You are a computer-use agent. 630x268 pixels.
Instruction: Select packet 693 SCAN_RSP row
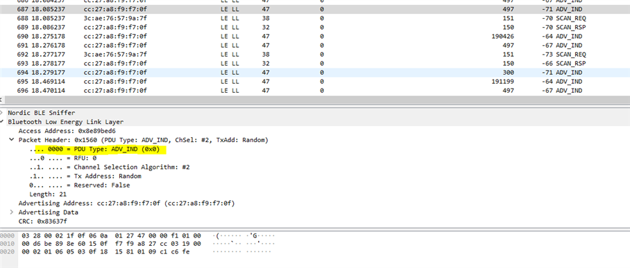(x=315, y=64)
